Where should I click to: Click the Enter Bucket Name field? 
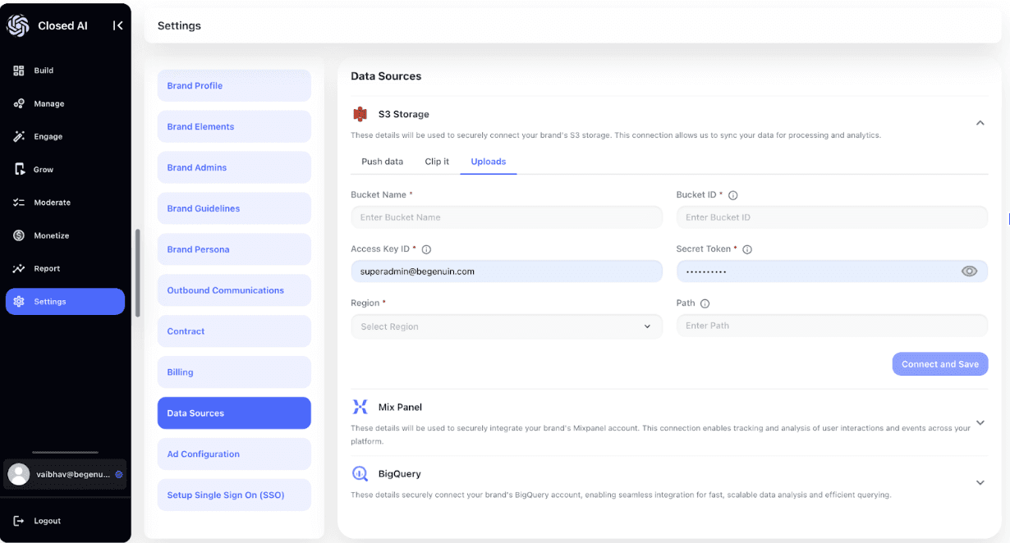[x=506, y=217]
